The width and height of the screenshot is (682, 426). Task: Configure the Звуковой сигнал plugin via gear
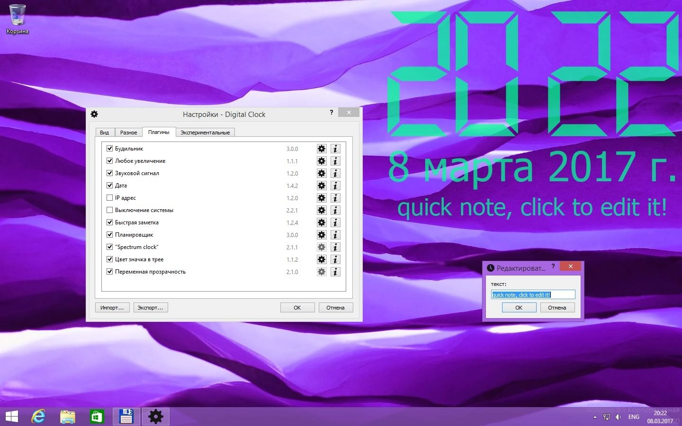tap(322, 173)
